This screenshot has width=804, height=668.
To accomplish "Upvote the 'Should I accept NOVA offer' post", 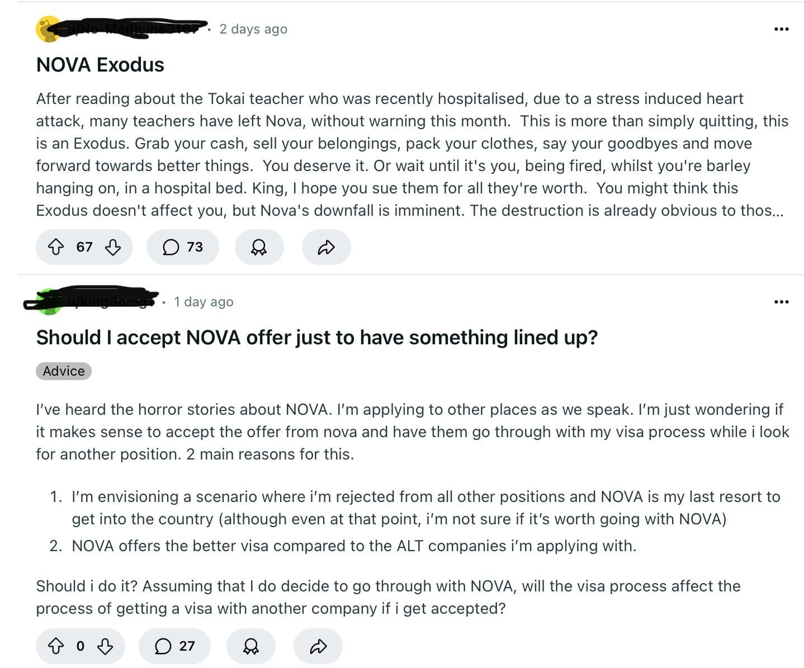I will click(56, 647).
